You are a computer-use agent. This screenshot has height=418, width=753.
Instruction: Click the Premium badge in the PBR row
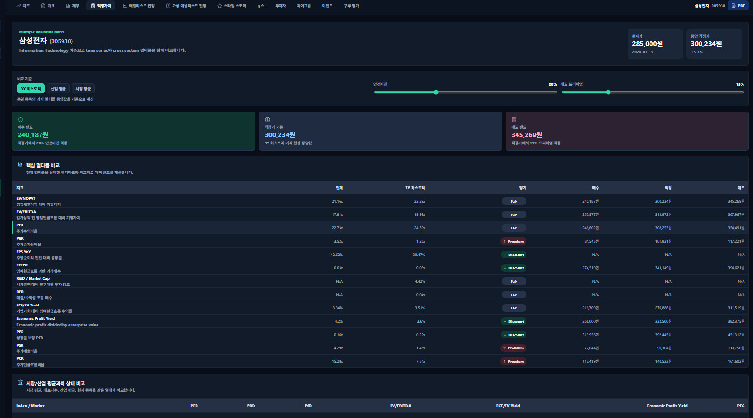[514, 241]
